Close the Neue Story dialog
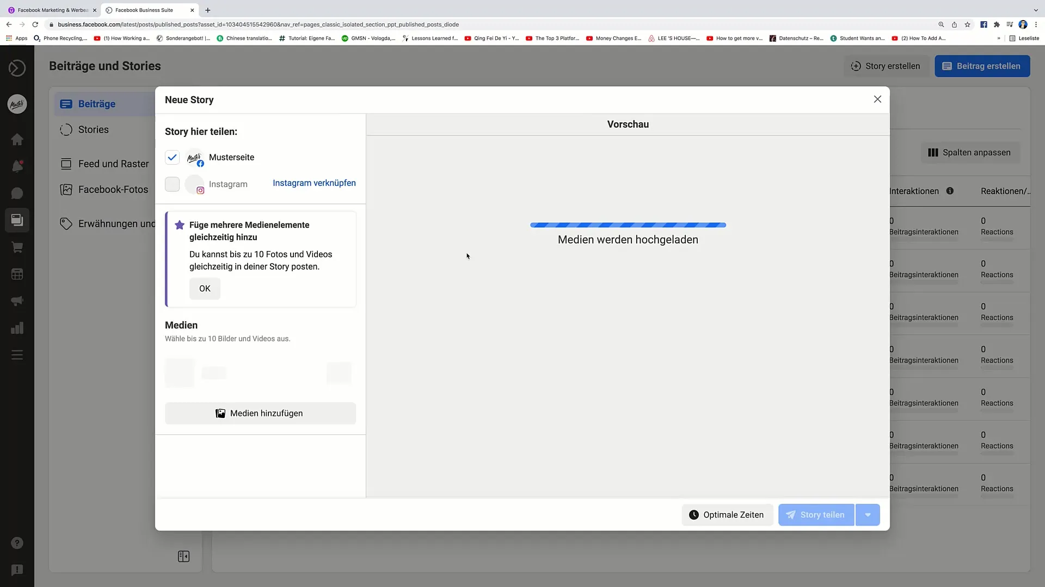Image resolution: width=1045 pixels, height=587 pixels. (x=877, y=99)
